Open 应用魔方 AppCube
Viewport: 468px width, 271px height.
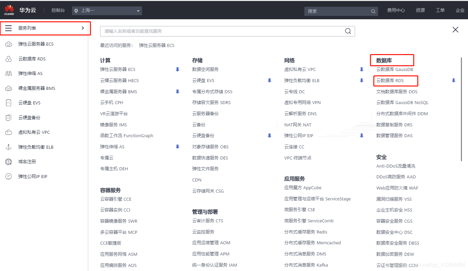pos(303,188)
